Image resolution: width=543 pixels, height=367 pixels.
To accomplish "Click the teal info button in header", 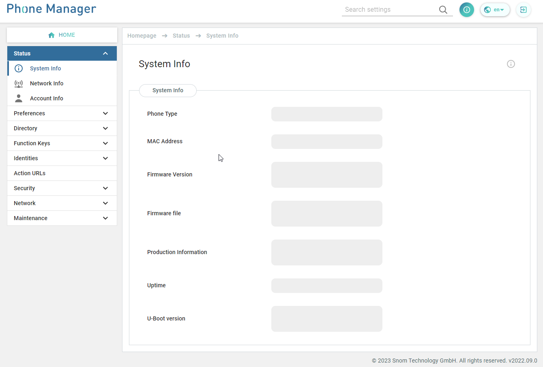I will click(467, 10).
